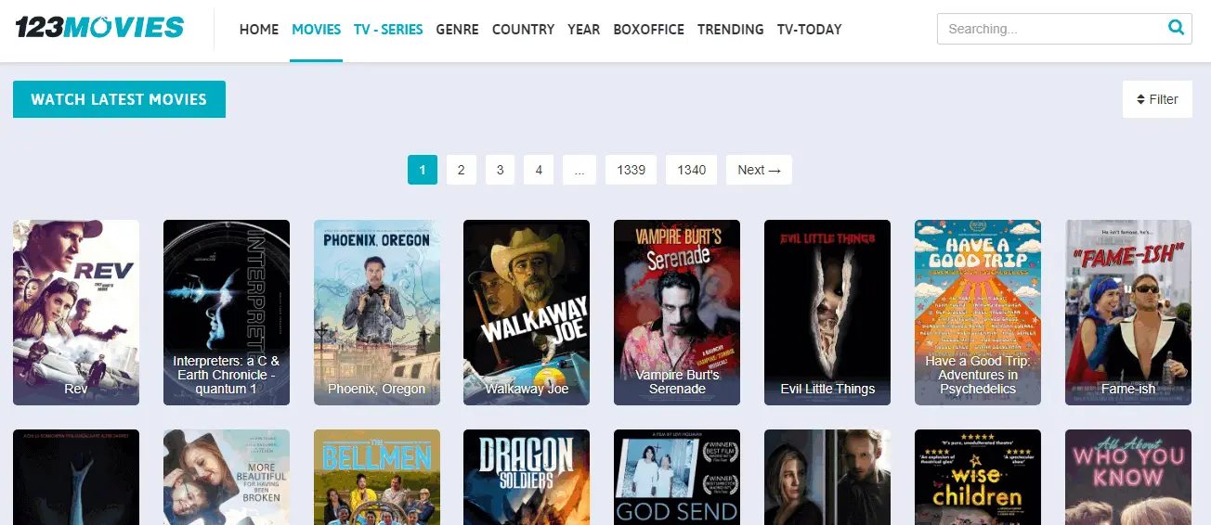Click Watch Latest Movies button
Screen dimensions: 1211x525
(119, 99)
